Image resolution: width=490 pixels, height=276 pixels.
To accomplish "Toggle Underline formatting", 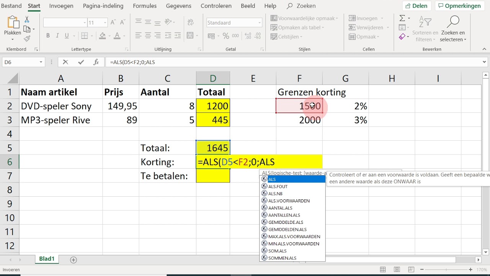I will 67,36.
